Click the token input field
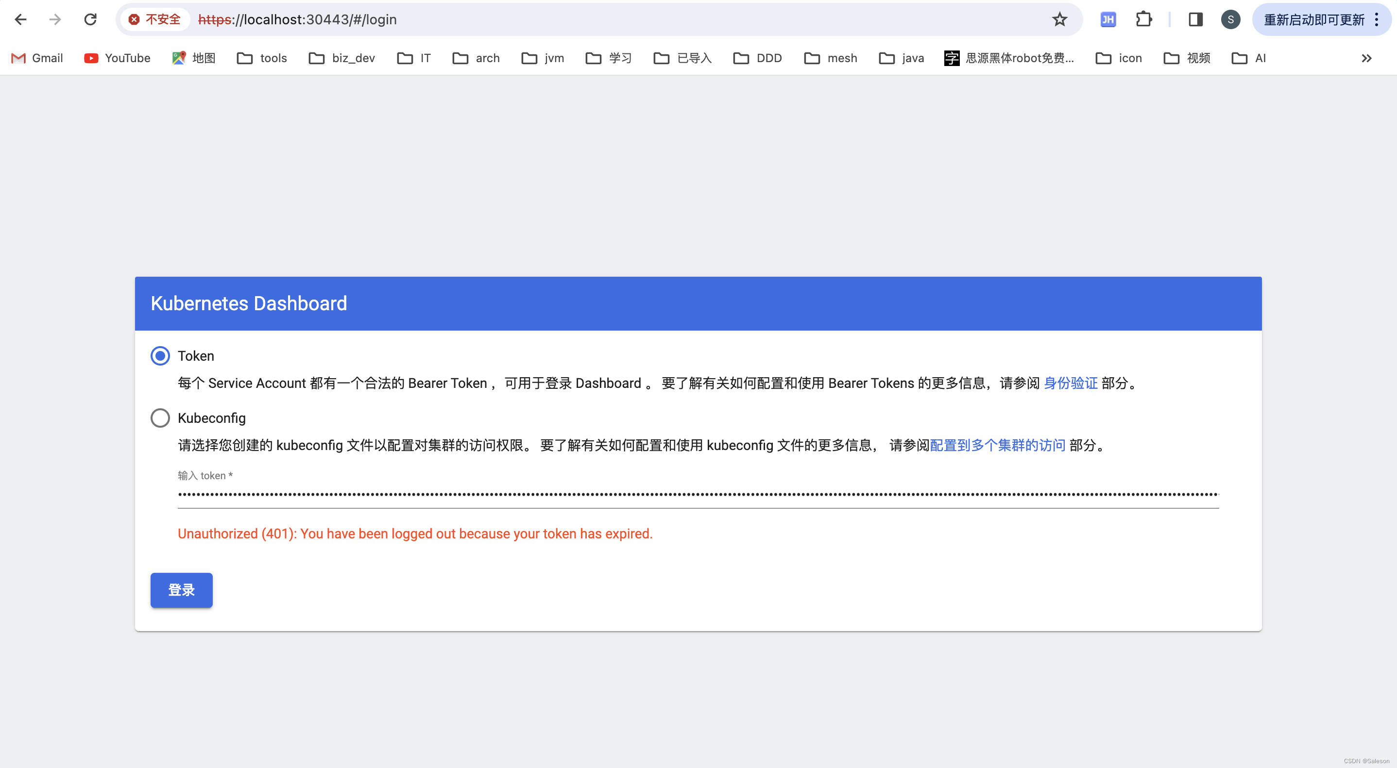Screen dimensions: 1397x768 697,494
